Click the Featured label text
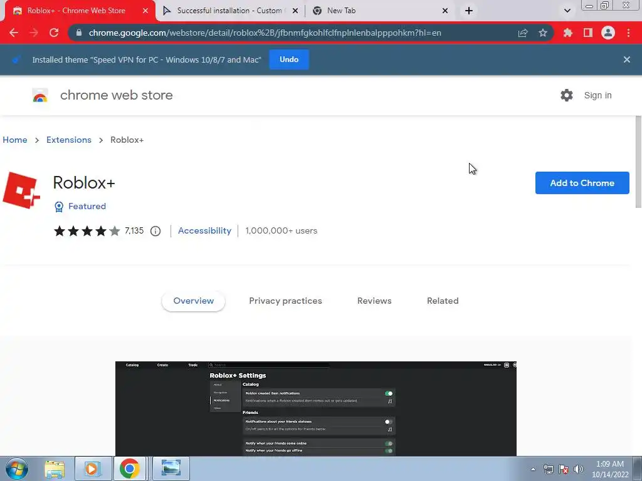This screenshot has height=481, width=642. pos(87,206)
